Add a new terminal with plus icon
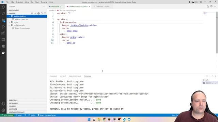The height and width of the screenshot is (122, 218). pyautogui.click(x=207, y=76)
